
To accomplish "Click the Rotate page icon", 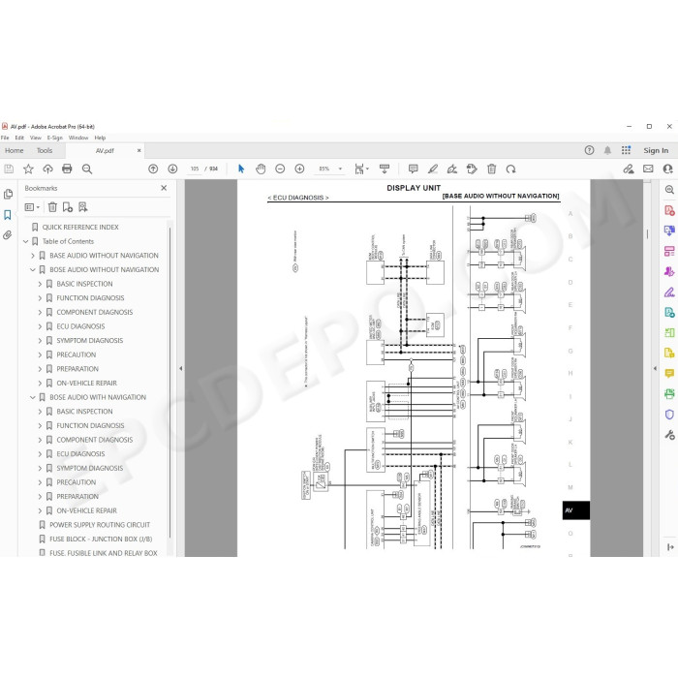I will [511, 169].
